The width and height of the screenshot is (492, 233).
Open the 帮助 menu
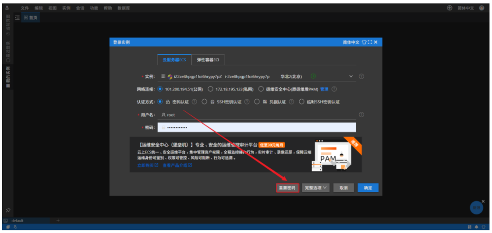108,8
